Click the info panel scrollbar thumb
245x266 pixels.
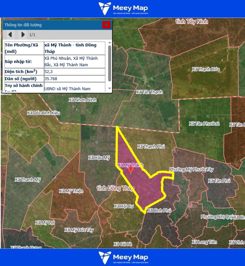click(110, 62)
